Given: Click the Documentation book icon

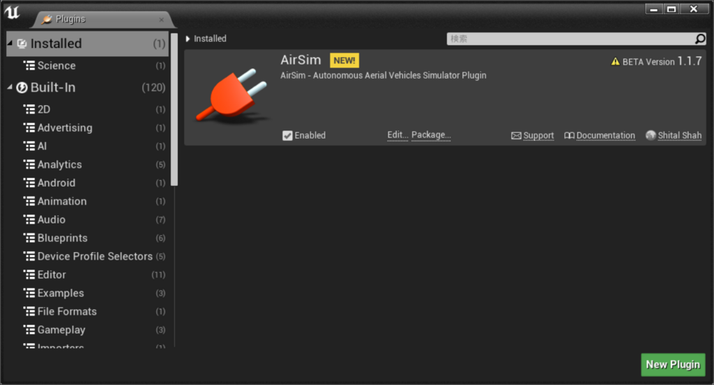Looking at the screenshot, I should [569, 136].
